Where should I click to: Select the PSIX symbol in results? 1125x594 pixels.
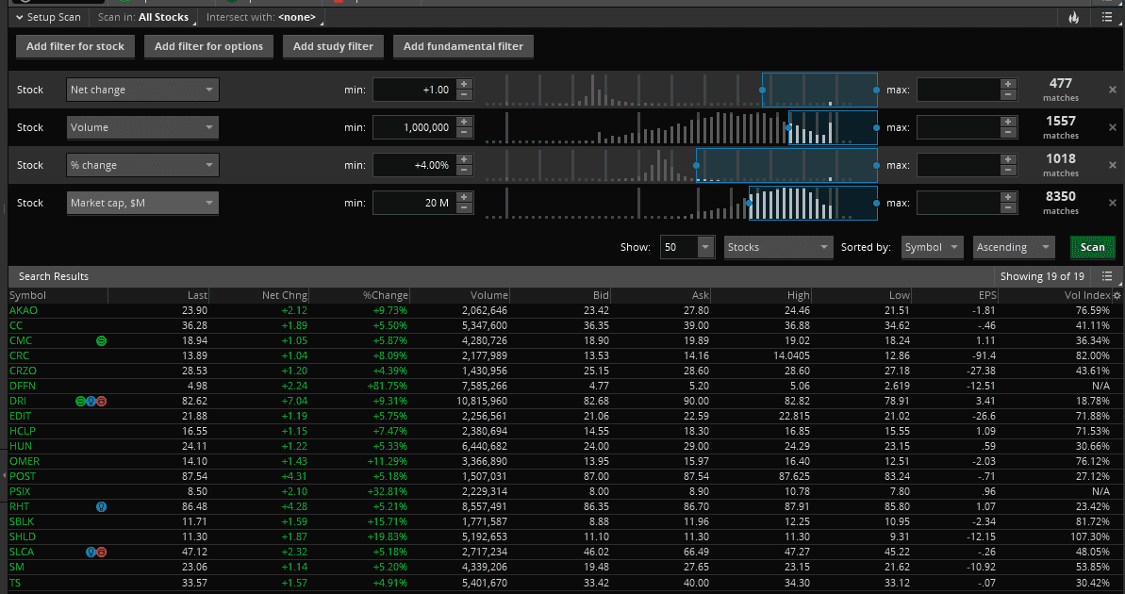point(20,491)
